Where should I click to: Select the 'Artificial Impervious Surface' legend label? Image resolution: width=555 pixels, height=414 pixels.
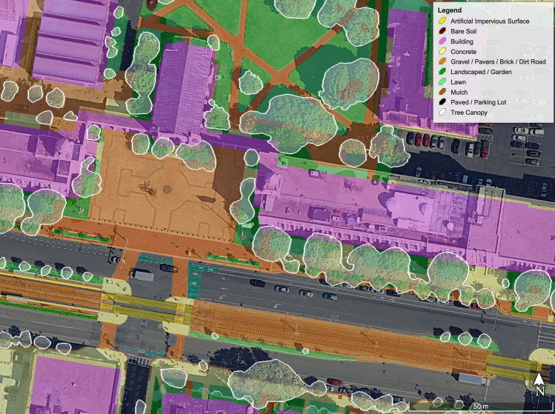click(490, 21)
